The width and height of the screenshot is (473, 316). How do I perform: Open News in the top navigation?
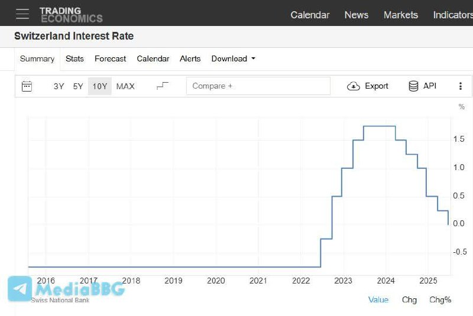356,15
